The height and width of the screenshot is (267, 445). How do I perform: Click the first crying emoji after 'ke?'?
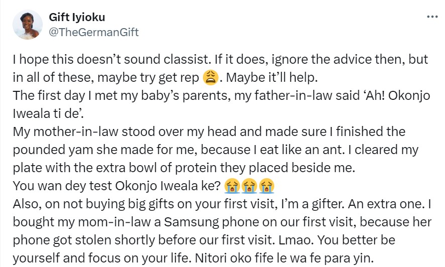(x=232, y=187)
